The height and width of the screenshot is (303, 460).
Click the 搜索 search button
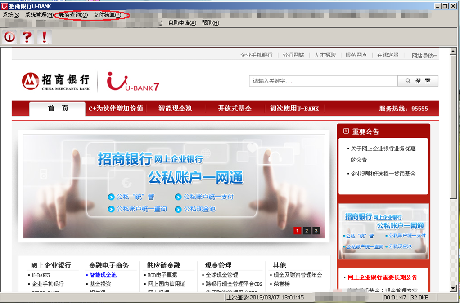[418, 81]
